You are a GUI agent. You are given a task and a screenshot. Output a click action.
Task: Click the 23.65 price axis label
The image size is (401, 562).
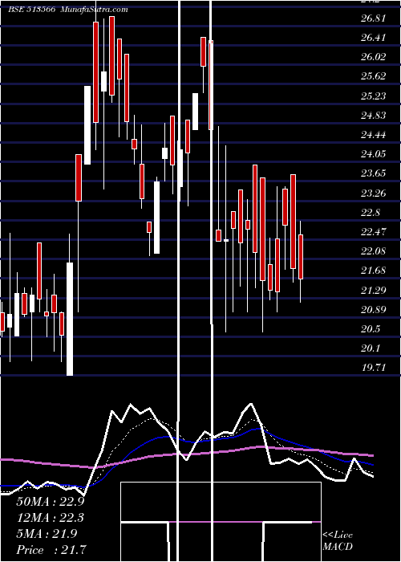(x=374, y=173)
